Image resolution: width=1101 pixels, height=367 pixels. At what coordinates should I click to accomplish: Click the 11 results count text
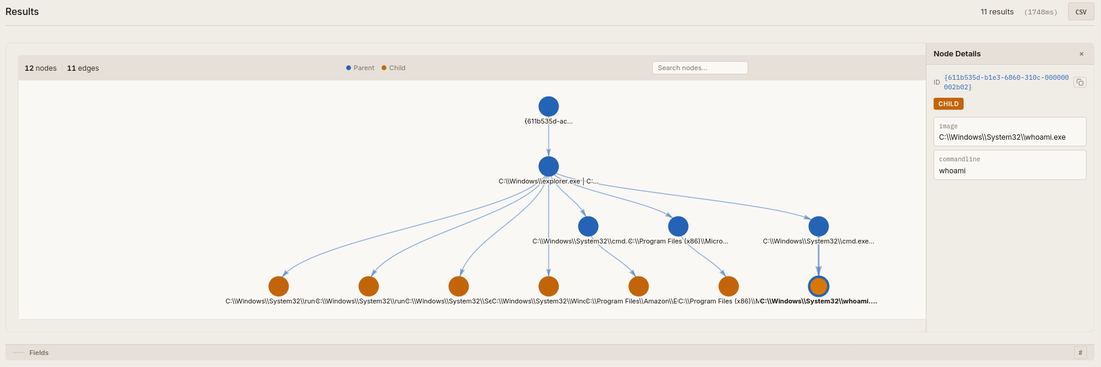tap(997, 12)
